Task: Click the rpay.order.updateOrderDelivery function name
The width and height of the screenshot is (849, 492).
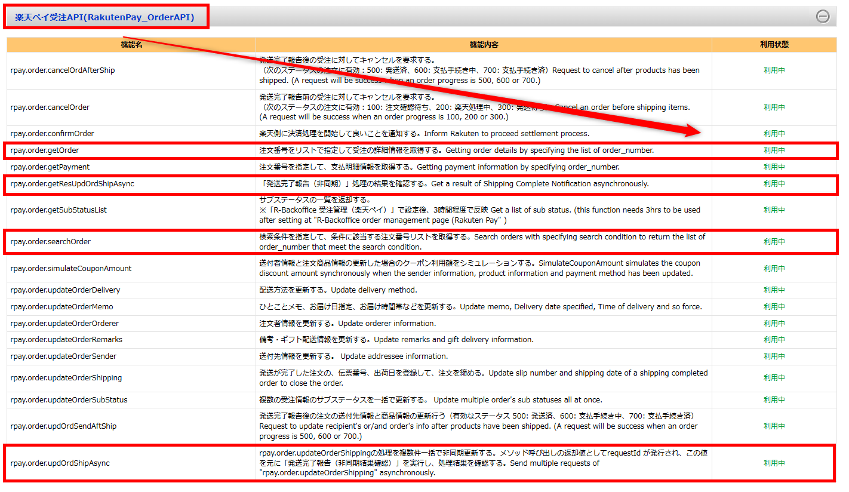Action: click(x=65, y=290)
